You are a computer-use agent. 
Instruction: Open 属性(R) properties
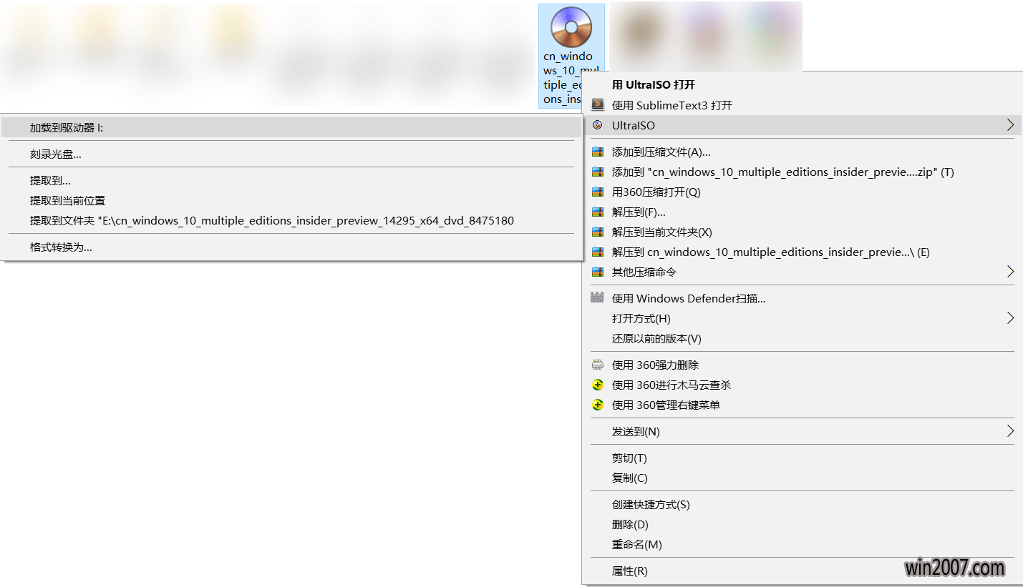(803, 571)
